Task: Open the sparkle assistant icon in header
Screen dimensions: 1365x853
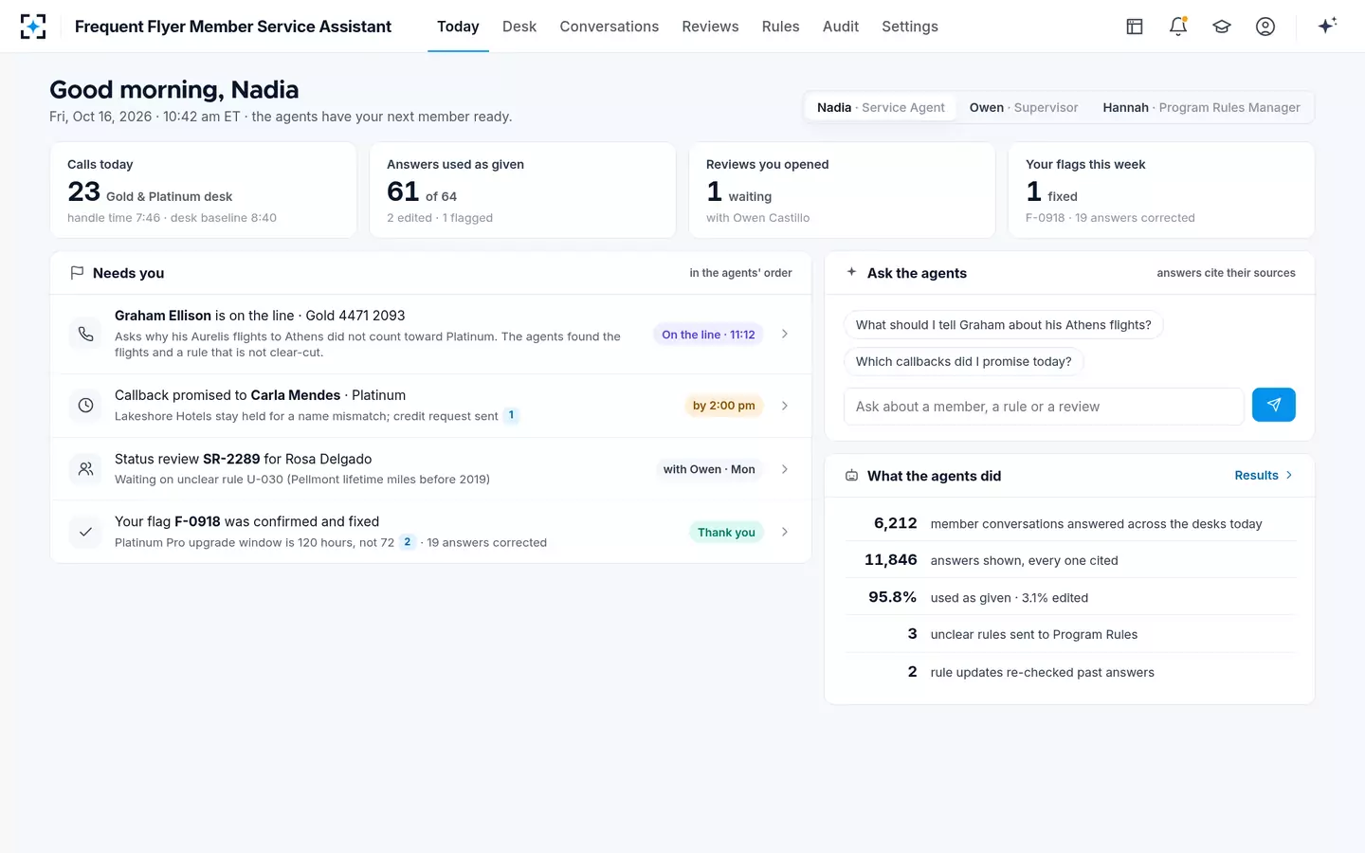Action: 1327,26
